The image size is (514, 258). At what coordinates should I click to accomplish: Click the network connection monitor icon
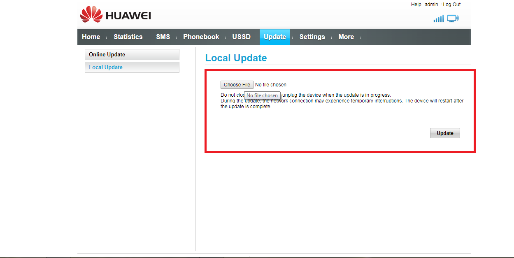(x=453, y=19)
